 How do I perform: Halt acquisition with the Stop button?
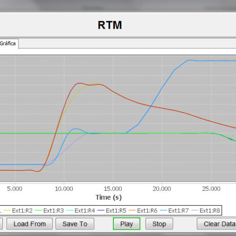(x=159, y=224)
